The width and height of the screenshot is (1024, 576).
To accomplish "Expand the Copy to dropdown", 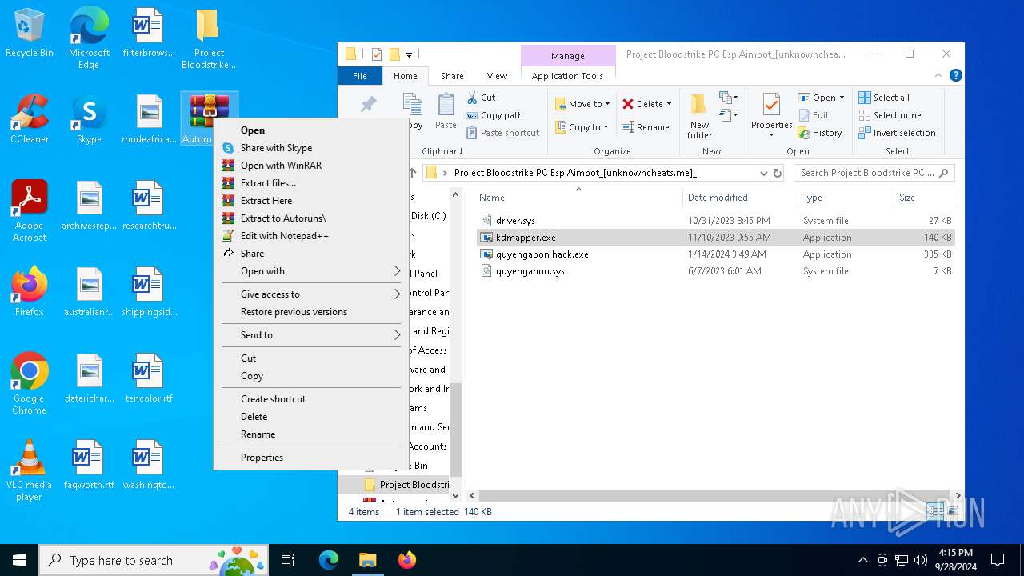I will pos(606,127).
